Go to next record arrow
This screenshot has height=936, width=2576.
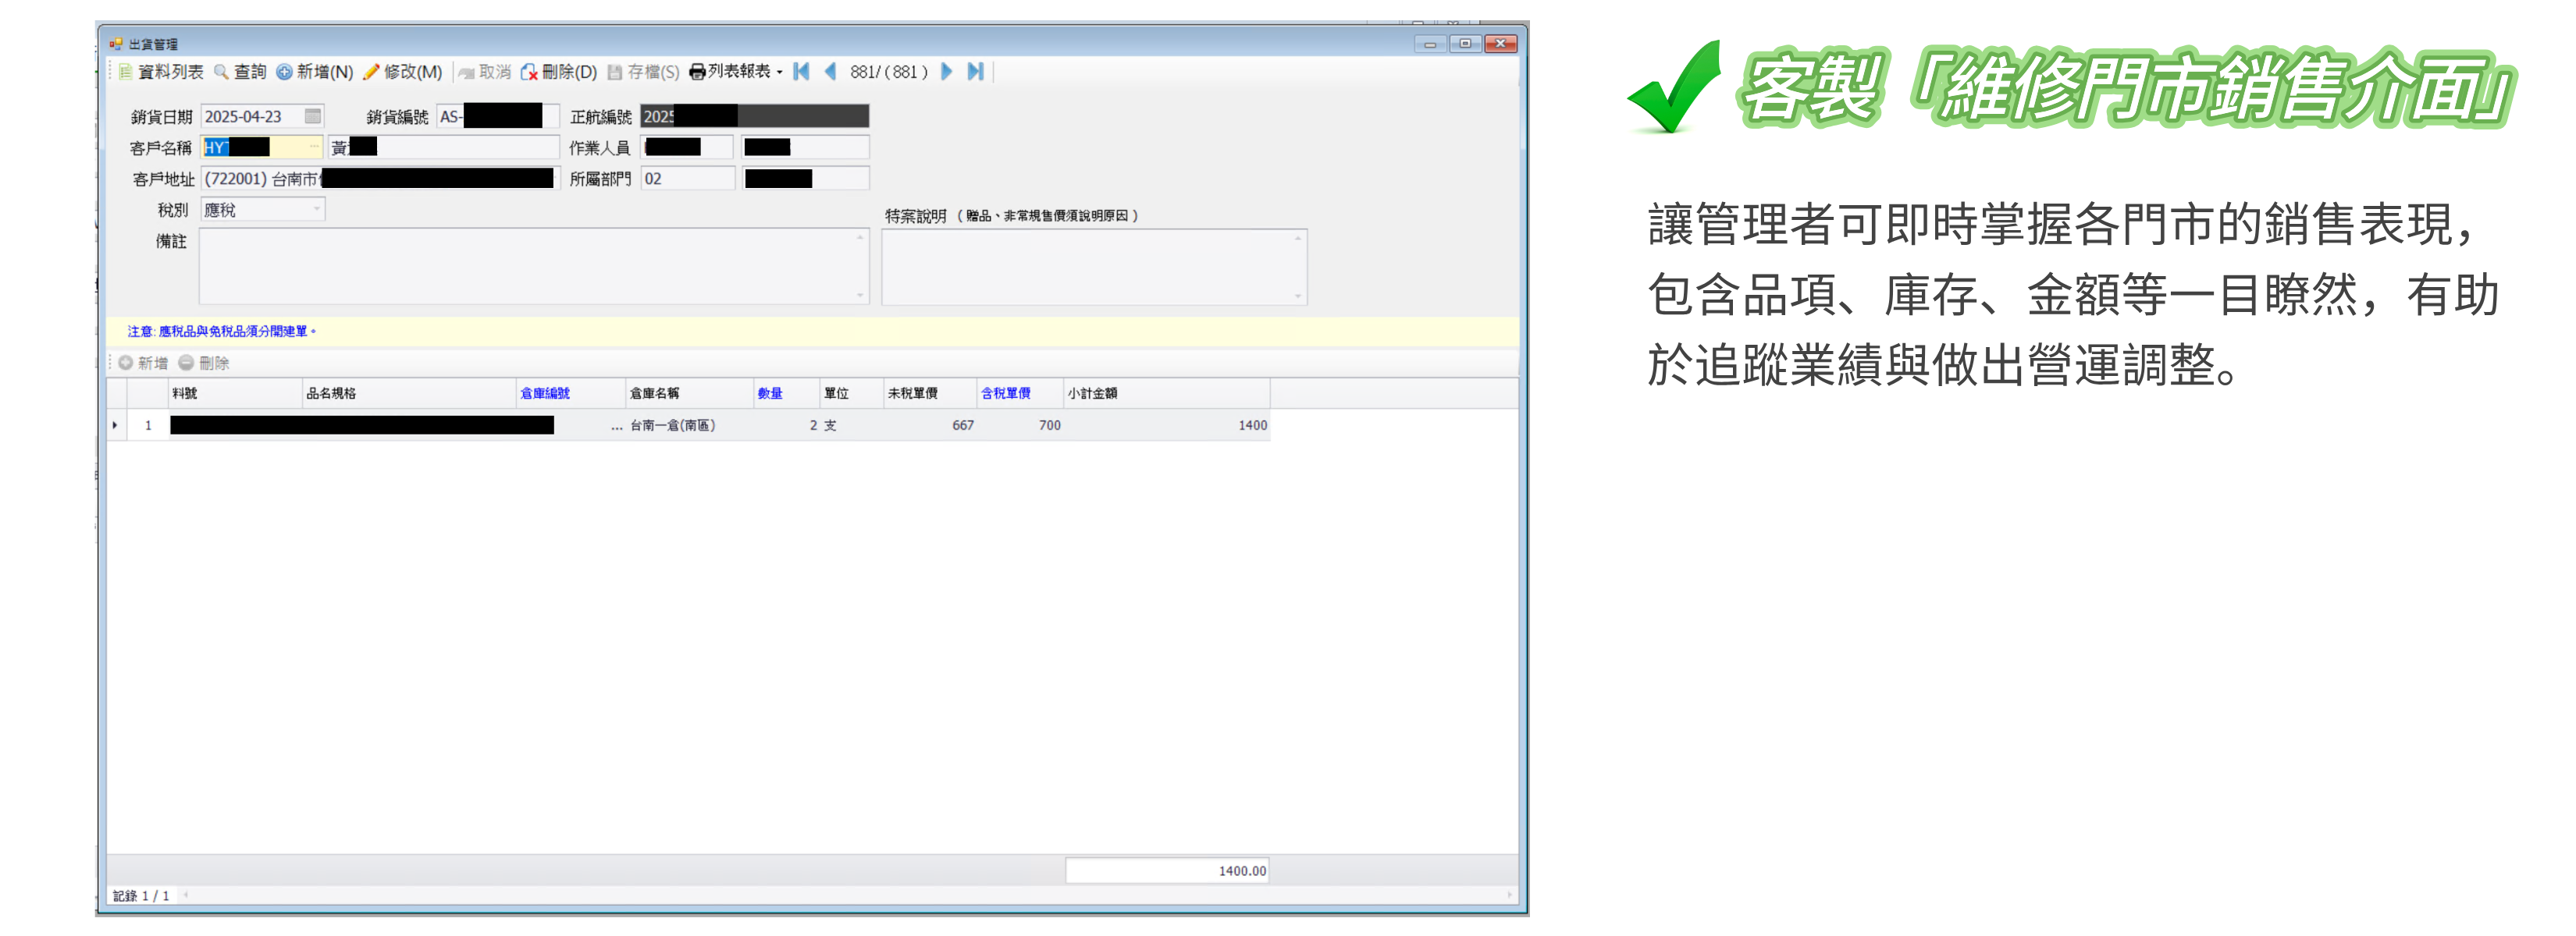(946, 72)
